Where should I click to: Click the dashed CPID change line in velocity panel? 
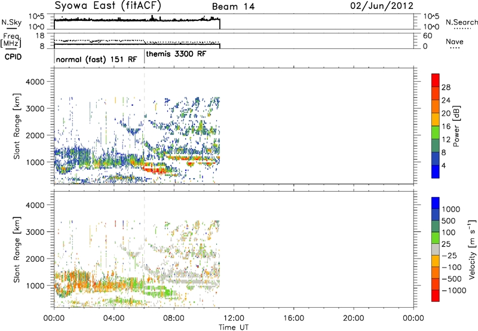point(145,249)
